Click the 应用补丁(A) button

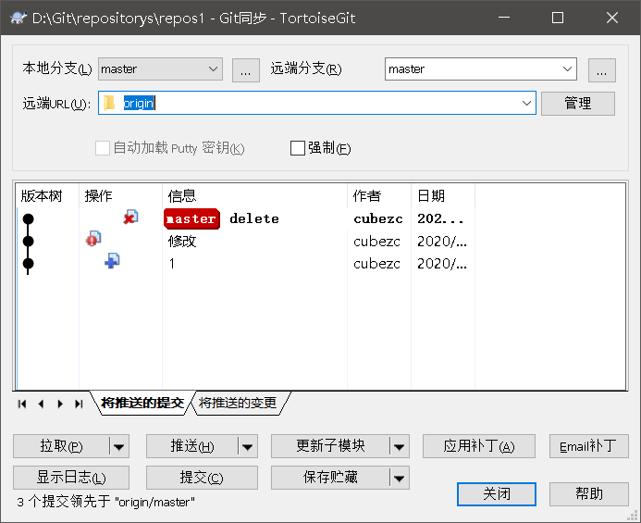point(479,446)
